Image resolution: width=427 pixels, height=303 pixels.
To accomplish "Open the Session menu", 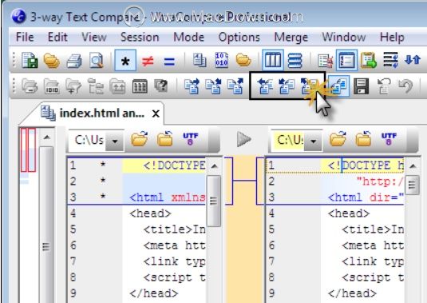I will (x=140, y=37).
